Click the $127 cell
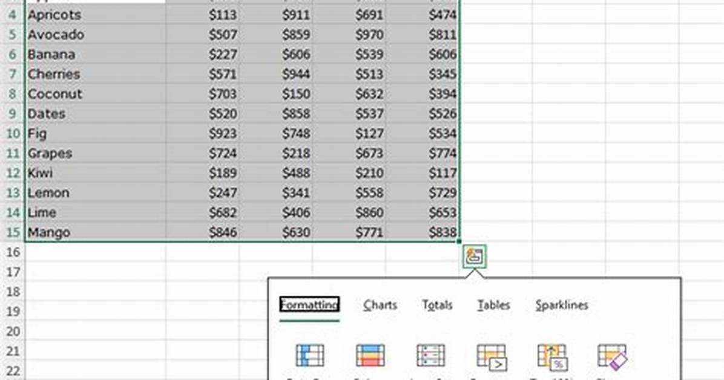Image resolution: width=724 pixels, height=380 pixels. (349, 134)
